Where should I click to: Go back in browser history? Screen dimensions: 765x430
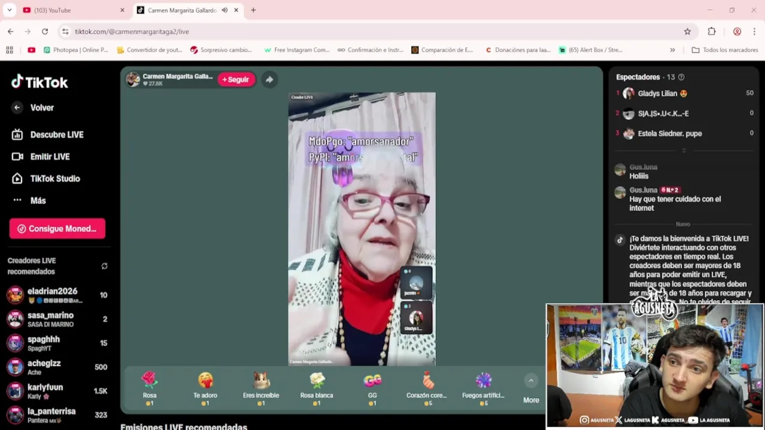[10, 32]
